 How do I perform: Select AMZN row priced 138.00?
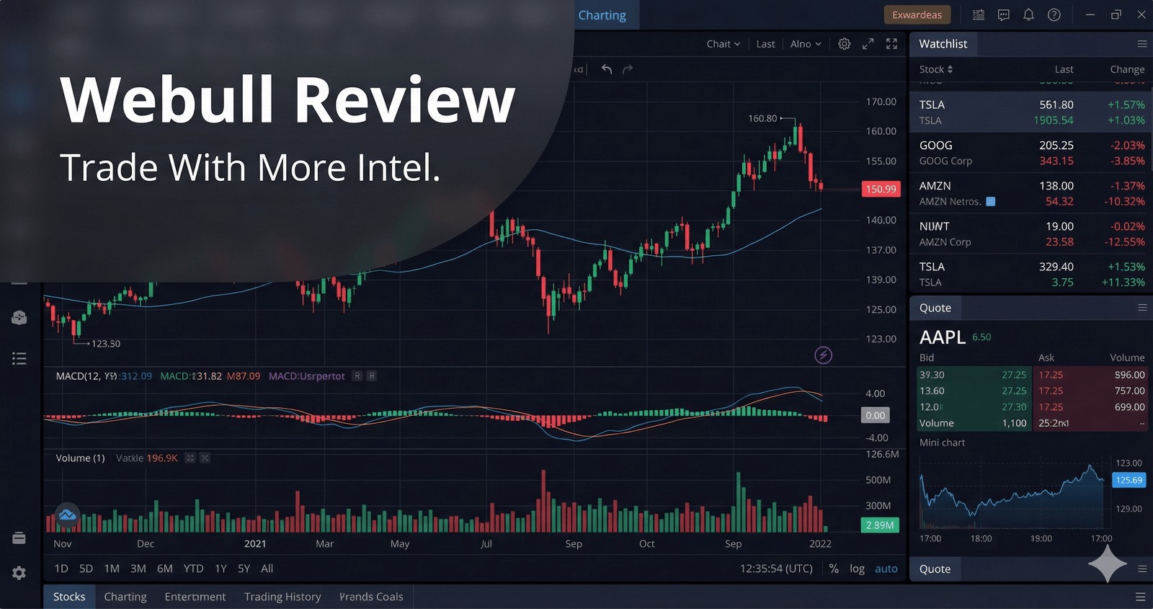[1030, 193]
